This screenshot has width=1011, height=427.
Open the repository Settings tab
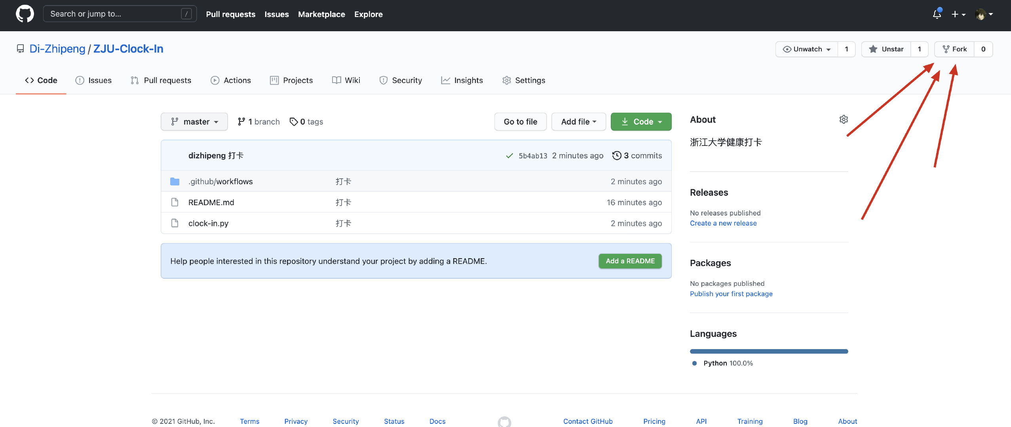(524, 80)
